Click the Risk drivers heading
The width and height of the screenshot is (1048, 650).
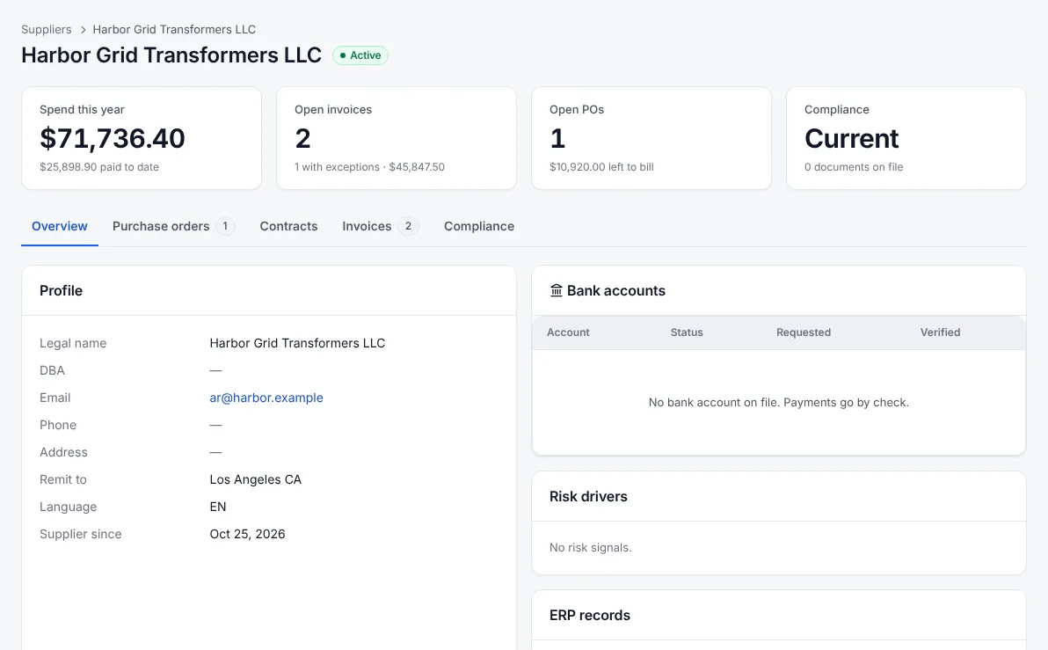[588, 497]
